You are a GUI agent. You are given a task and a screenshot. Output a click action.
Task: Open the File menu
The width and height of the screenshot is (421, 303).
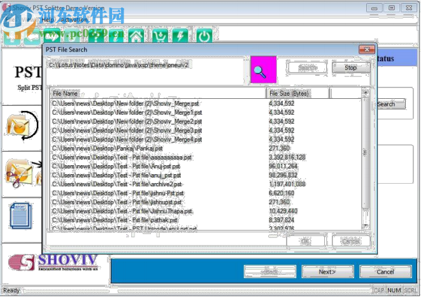[10, 20]
